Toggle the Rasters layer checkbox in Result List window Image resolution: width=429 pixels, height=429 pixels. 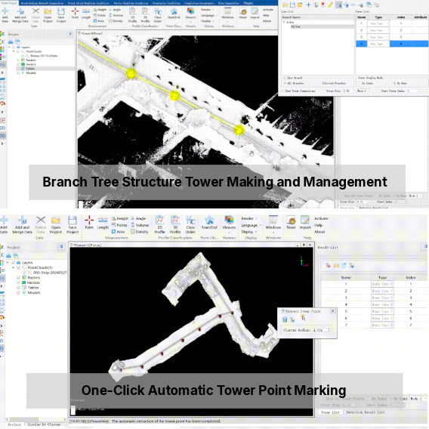pyautogui.click(x=19, y=277)
